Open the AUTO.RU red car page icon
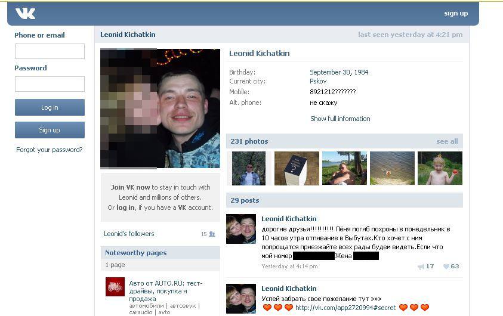 115,287
